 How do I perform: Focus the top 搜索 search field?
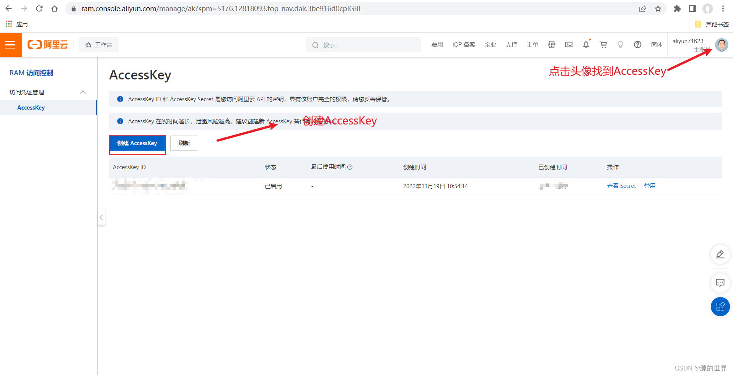pyautogui.click(x=363, y=45)
